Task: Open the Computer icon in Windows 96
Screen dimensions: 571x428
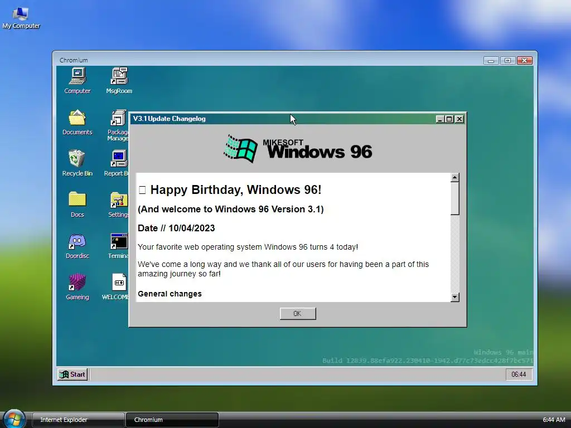Action: pyautogui.click(x=77, y=81)
